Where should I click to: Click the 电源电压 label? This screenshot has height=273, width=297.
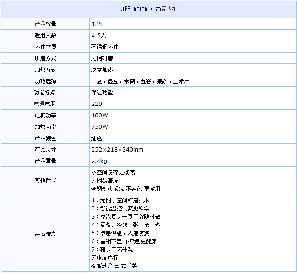[45, 104]
